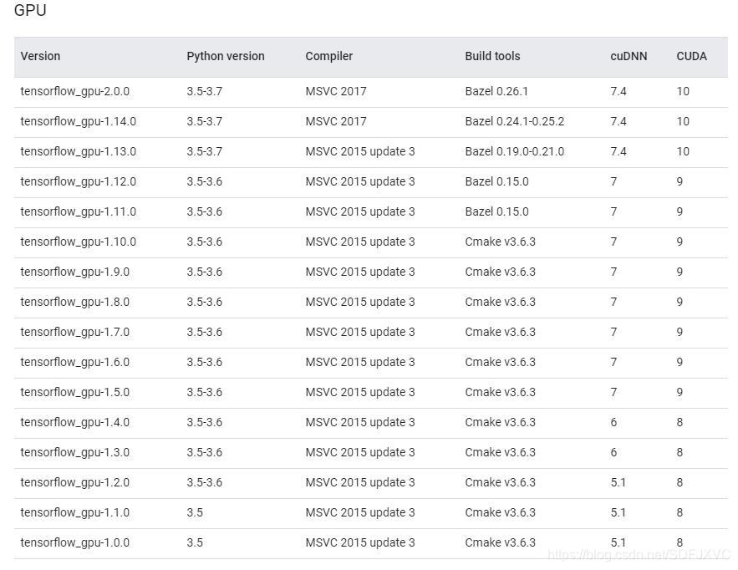The height and width of the screenshot is (570, 738).
Task: Click CUDA 8 in the 1.4.0 row
Action: tap(679, 423)
